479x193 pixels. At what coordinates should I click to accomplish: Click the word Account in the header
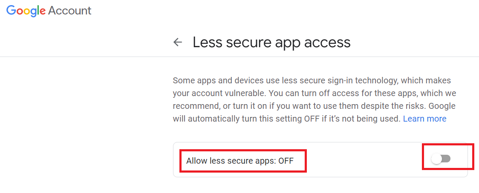[69, 11]
